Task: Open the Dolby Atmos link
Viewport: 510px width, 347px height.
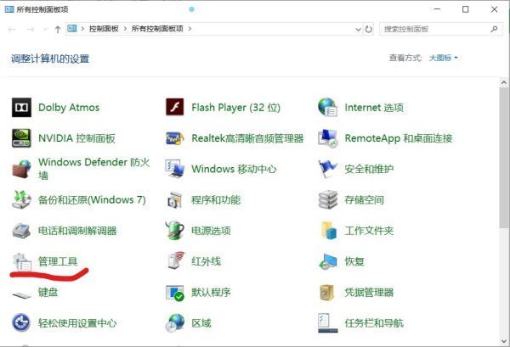Action: click(69, 108)
